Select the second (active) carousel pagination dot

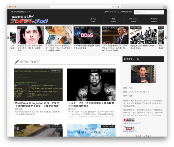pyautogui.click(x=79, y=54)
